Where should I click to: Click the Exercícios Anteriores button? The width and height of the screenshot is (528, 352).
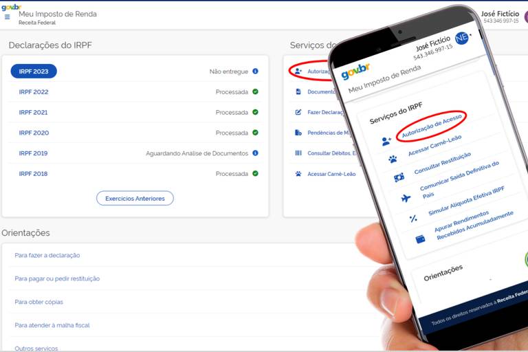[x=135, y=199]
